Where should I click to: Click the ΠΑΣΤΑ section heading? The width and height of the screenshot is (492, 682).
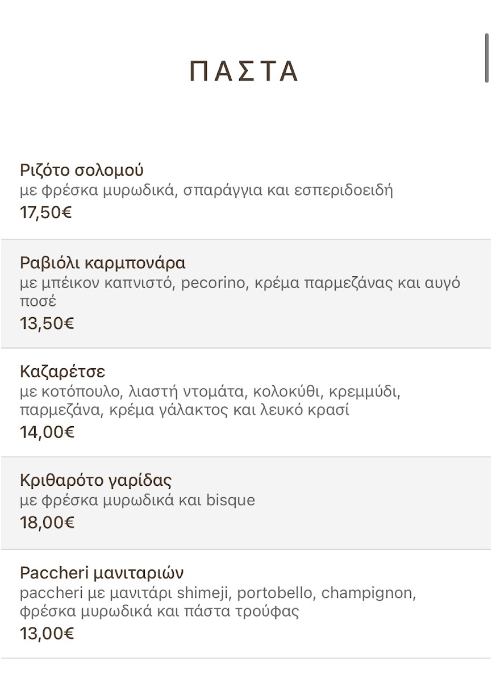pos(244,71)
